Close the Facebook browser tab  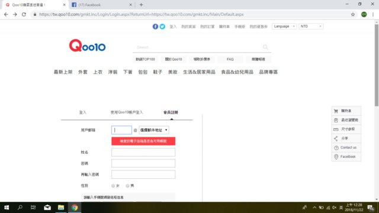130,5
